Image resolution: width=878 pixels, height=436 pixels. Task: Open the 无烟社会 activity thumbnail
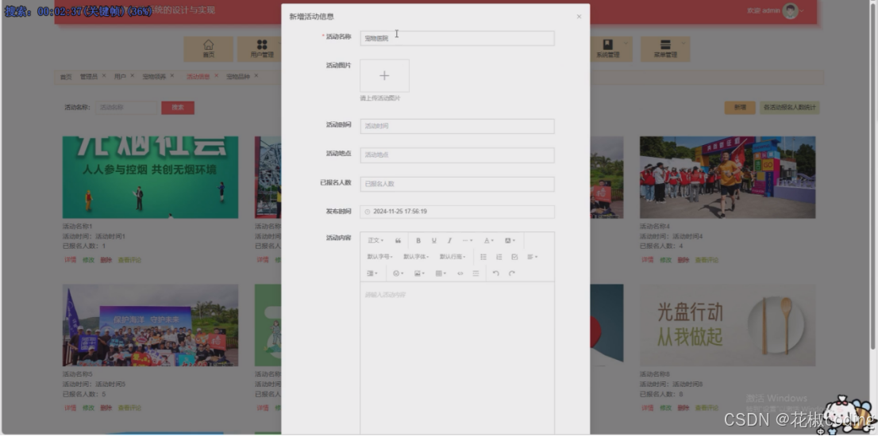click(150, 178)
